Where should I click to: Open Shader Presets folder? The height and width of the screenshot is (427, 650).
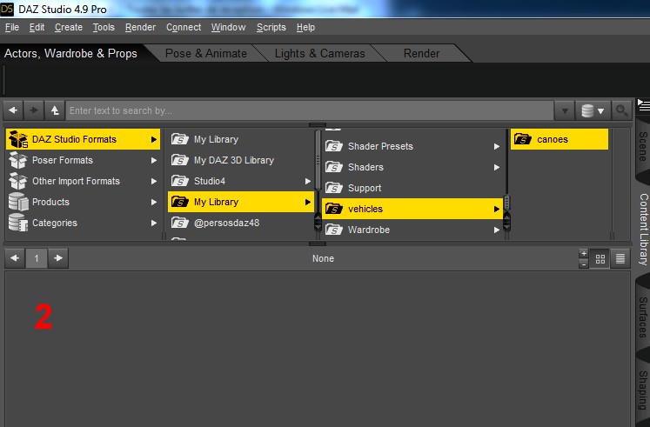pos(412,146)
